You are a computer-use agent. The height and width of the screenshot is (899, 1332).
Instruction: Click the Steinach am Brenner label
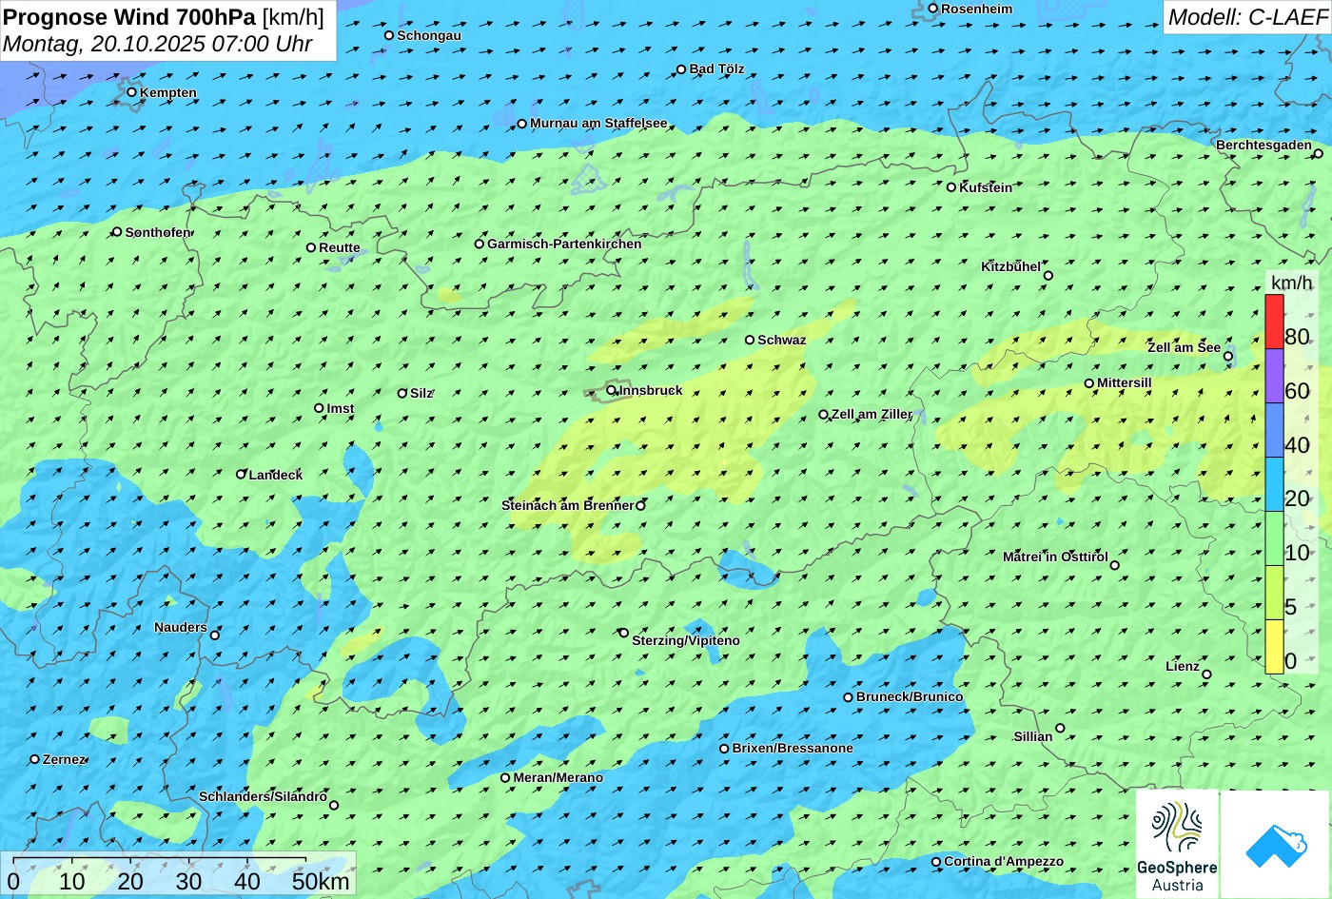click(568, 505)
